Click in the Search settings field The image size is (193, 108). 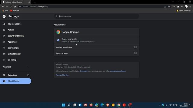pyautogui.click(x=96, y=16)
